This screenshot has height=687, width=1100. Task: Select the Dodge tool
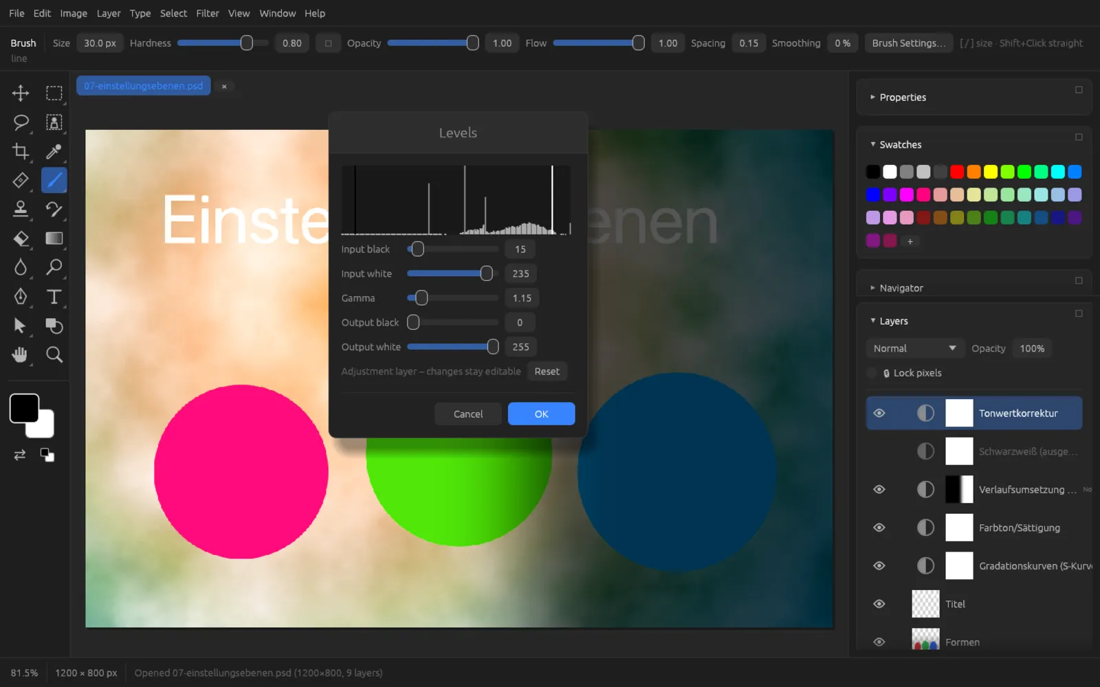click(54, 267)
